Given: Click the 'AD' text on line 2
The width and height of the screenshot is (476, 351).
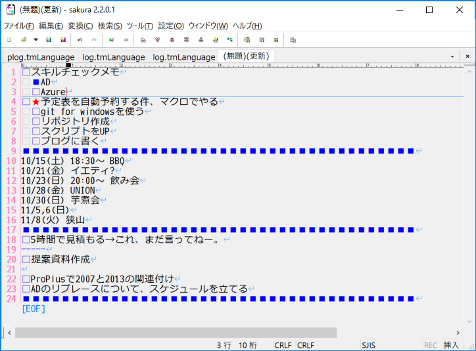Looking at the screenshot, I should (x=45, y=82).
